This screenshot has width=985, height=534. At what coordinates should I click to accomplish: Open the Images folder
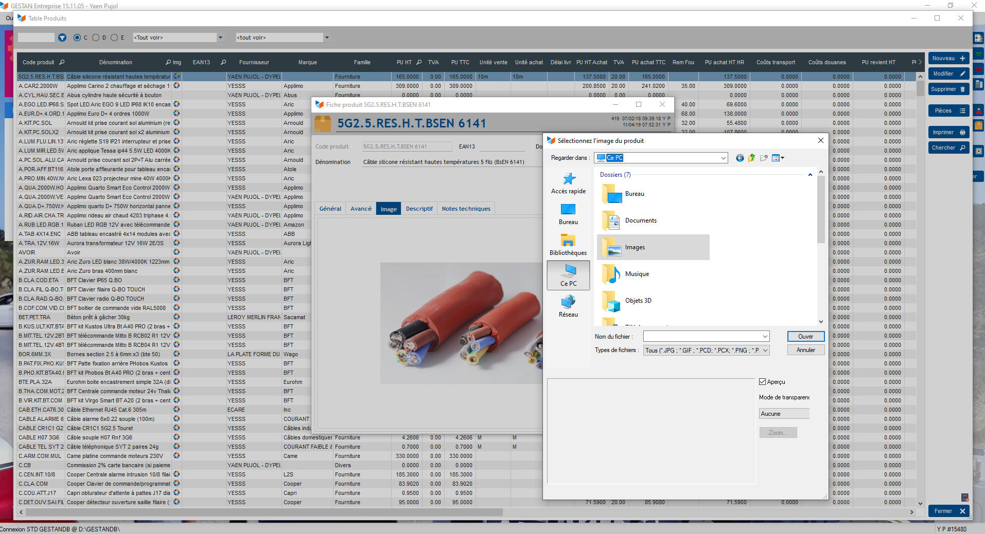click(x=635, y=247)
